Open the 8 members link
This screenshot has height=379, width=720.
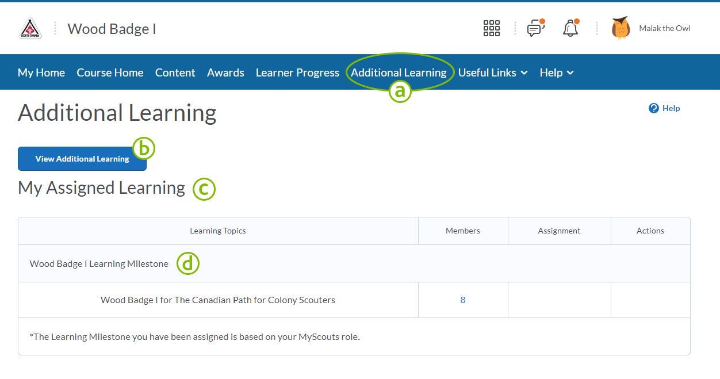pos(463,300)
